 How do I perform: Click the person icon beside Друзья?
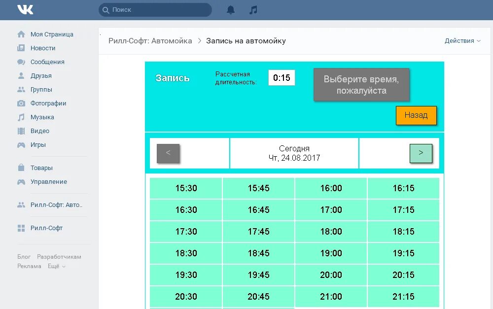click(21, 76)
